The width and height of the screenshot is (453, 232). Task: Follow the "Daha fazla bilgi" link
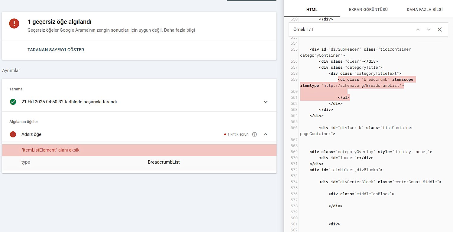pos(179,30)
